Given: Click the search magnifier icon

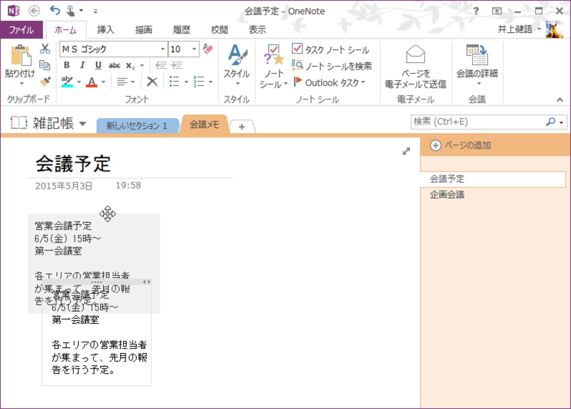Looking at the screenshot, I should 551,122.
